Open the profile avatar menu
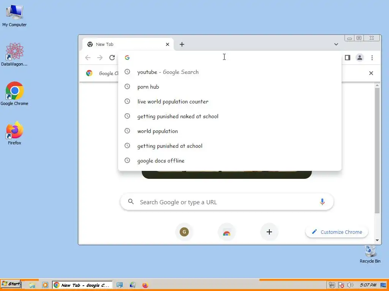 [x=360, y=58]
